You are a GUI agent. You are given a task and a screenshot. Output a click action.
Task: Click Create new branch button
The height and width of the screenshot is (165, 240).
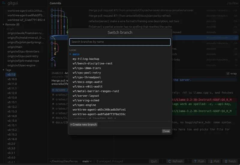83,124
